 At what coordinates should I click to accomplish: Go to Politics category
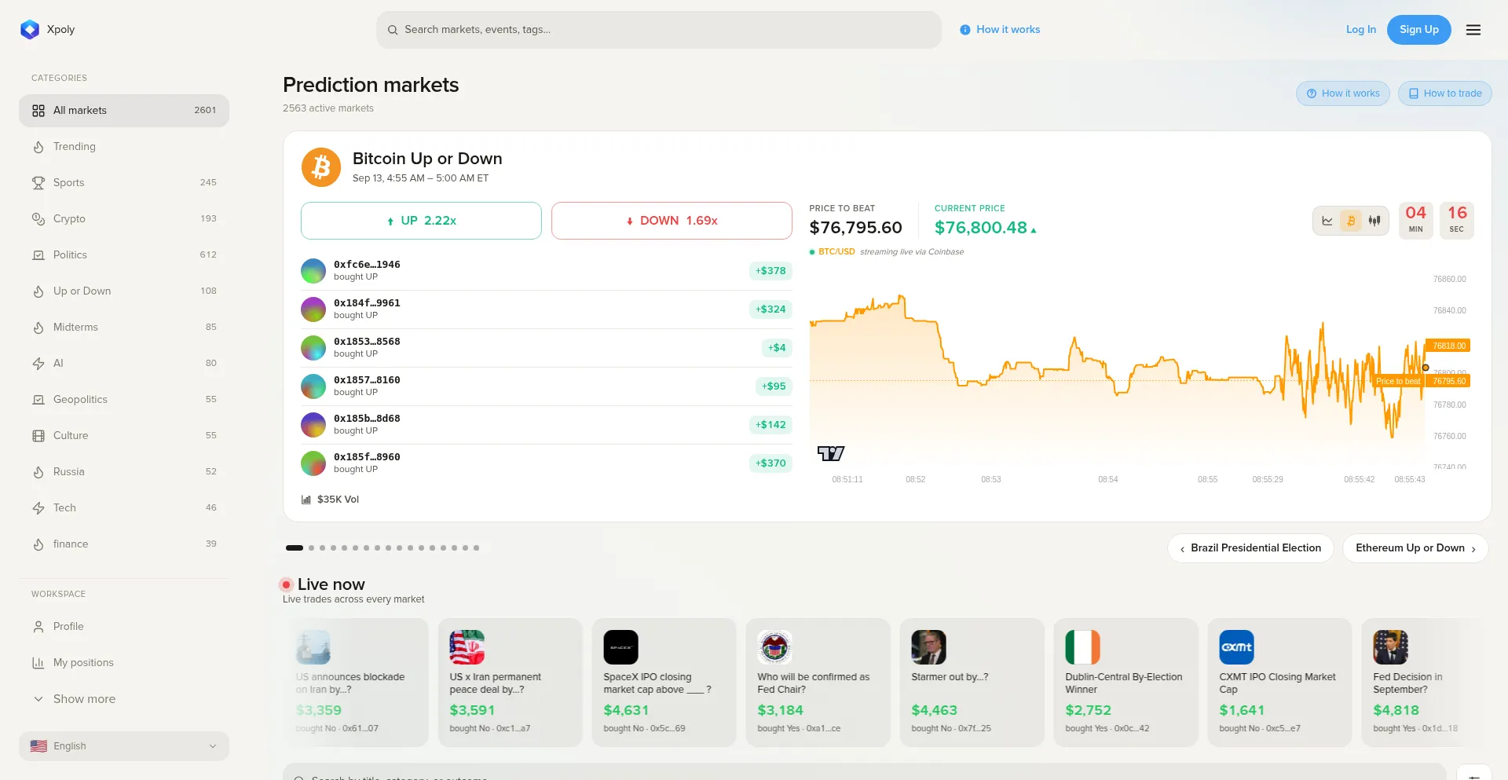point(124,255)
